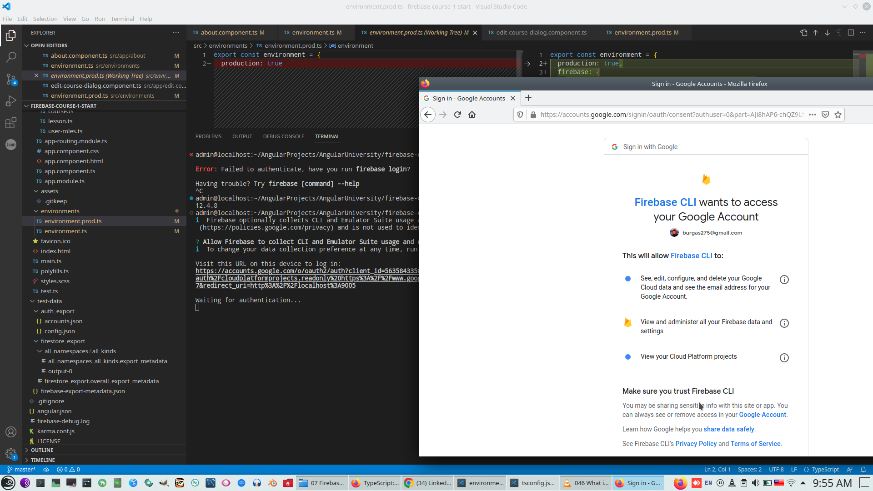
Task: Switch to the DEBUG CONSOLE tab
Action: 283,136
